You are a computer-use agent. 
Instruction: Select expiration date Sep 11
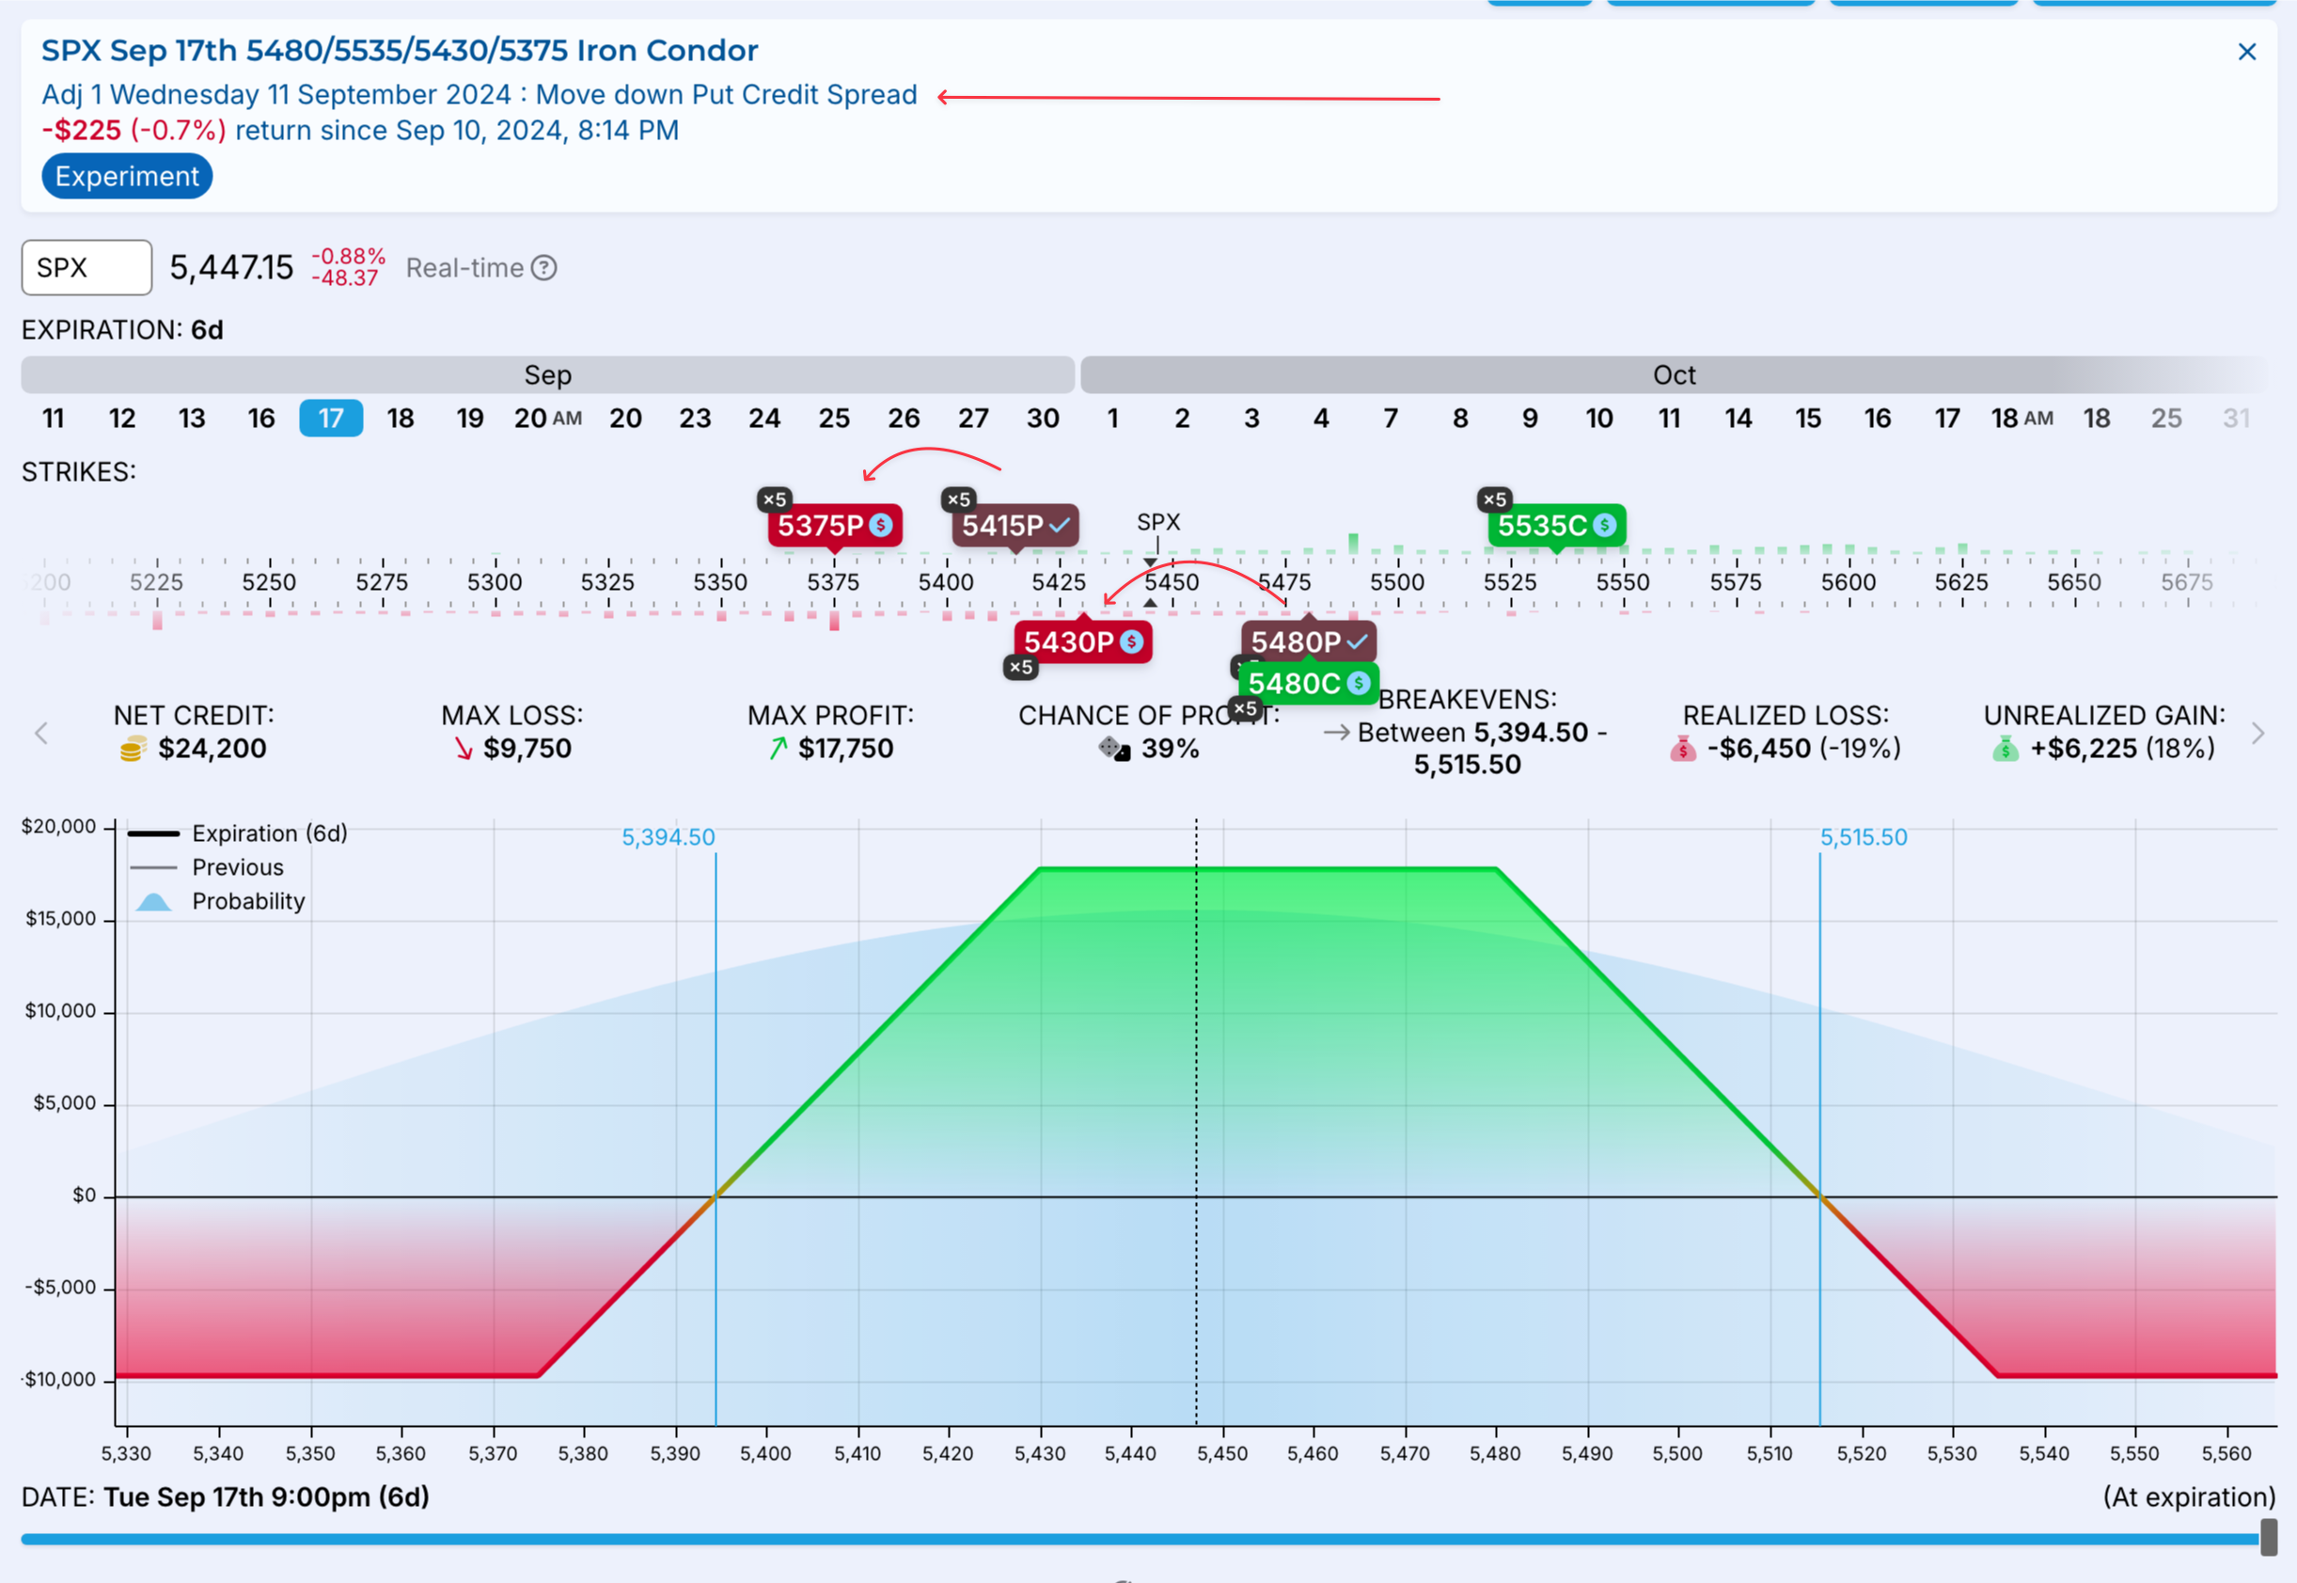(54, 419)
